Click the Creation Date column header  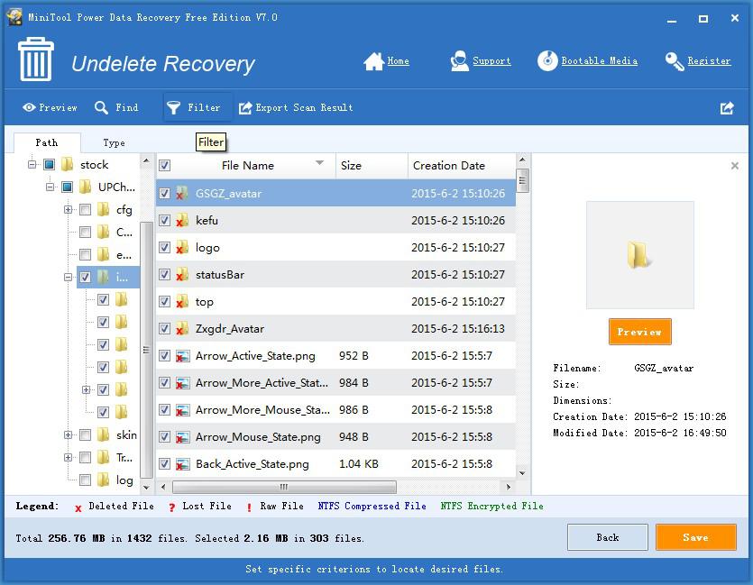pyautogui.click(x=462, y=166)
